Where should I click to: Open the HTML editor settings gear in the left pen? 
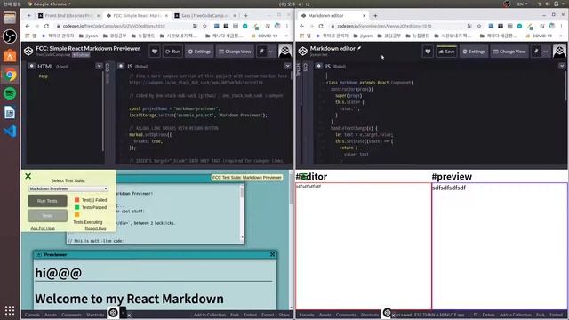[x=32, y=66]
